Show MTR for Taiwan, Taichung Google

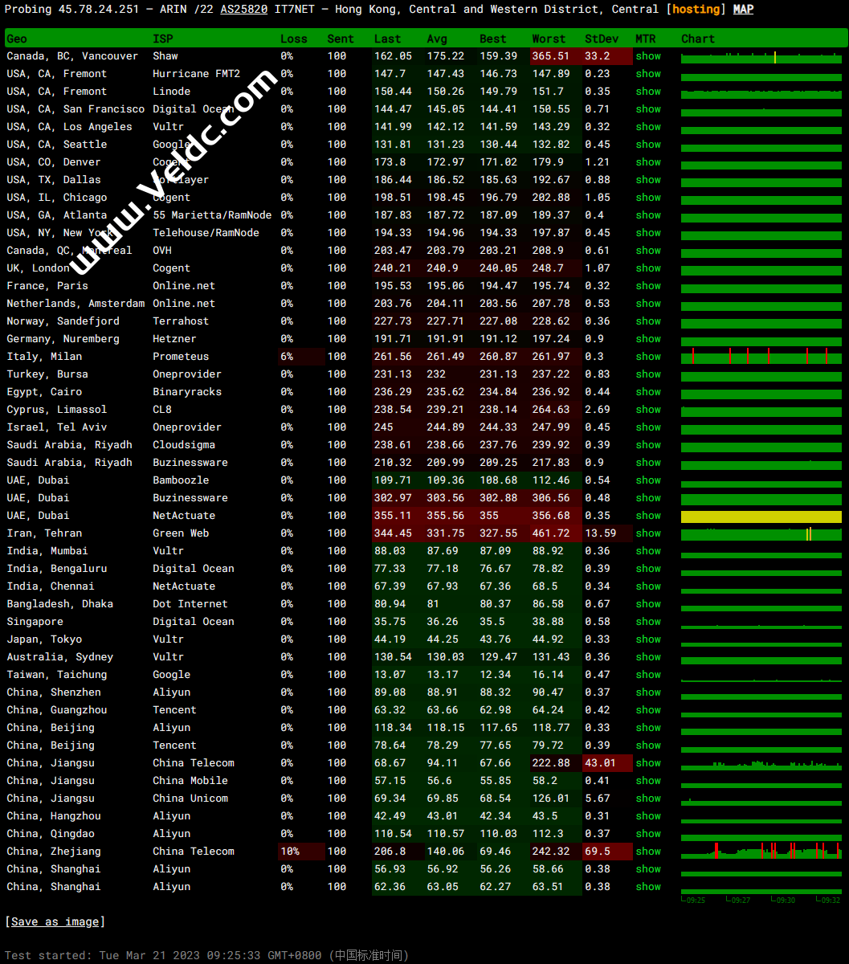[648, 675]
